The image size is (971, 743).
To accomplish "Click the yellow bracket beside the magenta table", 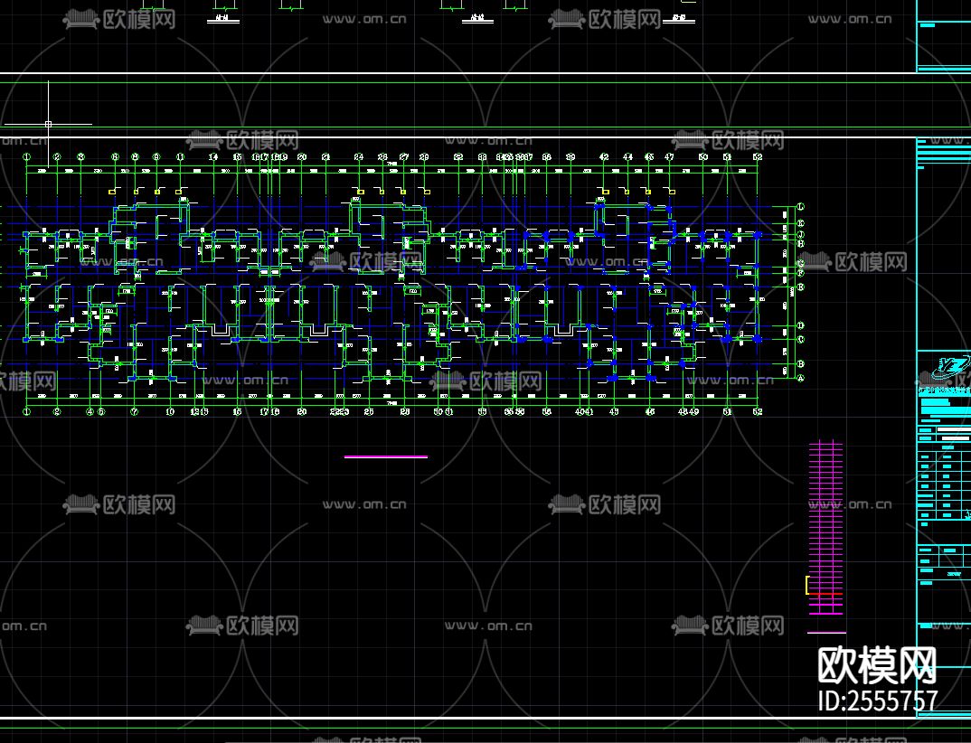I will click(806, 586).
